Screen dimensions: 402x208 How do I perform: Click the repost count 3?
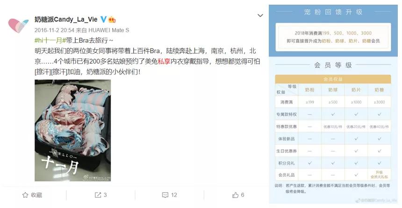[105, 195]
